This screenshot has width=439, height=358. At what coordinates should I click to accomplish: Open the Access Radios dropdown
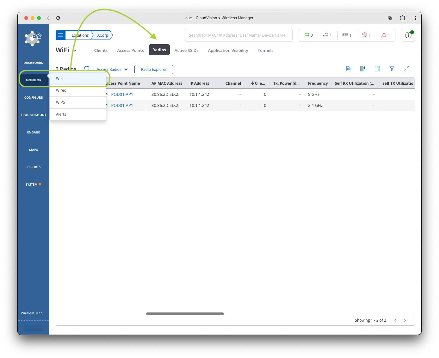[x=112, y=70]
